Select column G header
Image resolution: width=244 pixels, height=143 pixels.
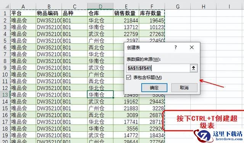point(178,6)
